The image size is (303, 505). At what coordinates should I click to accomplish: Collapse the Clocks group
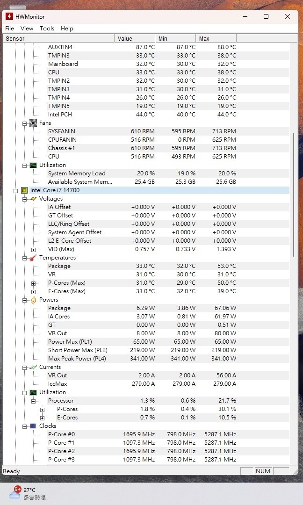pos(24,426)
